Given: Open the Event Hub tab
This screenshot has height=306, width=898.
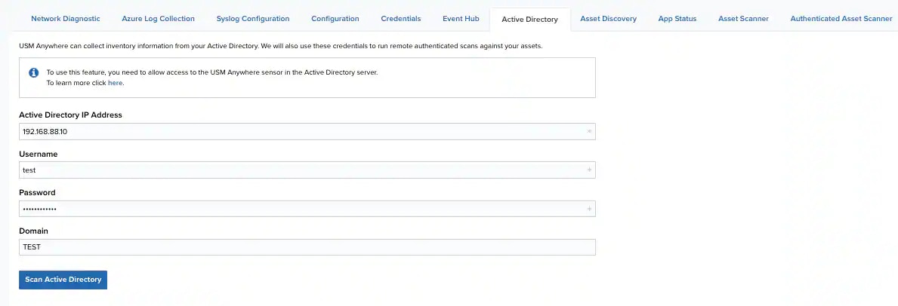Looking at the screenshot, I should (x=461, y=19).
